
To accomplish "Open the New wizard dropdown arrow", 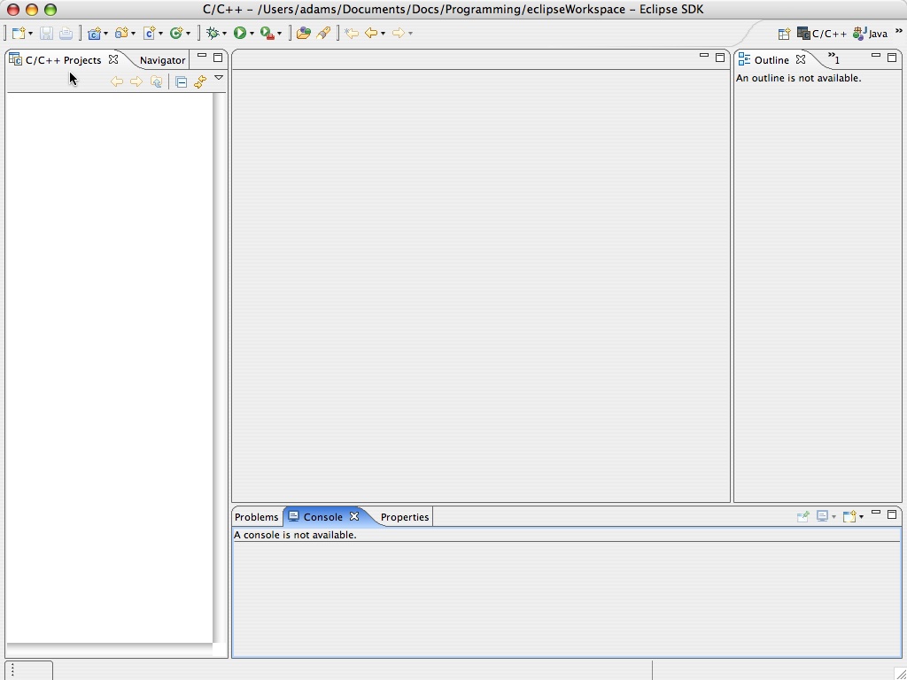I will tap(31, 35).
